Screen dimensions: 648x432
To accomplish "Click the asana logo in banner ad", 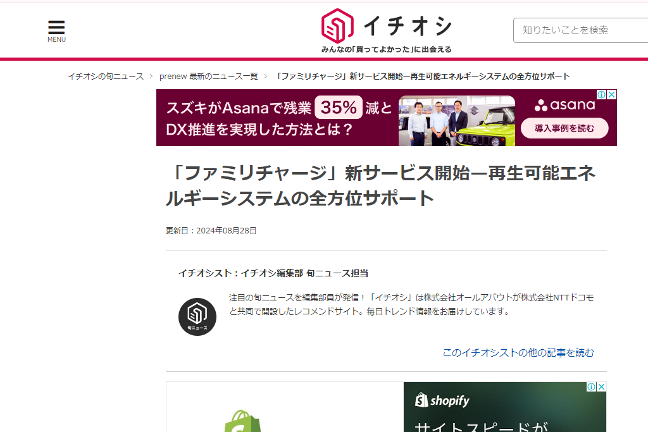I will coord(564,105).
